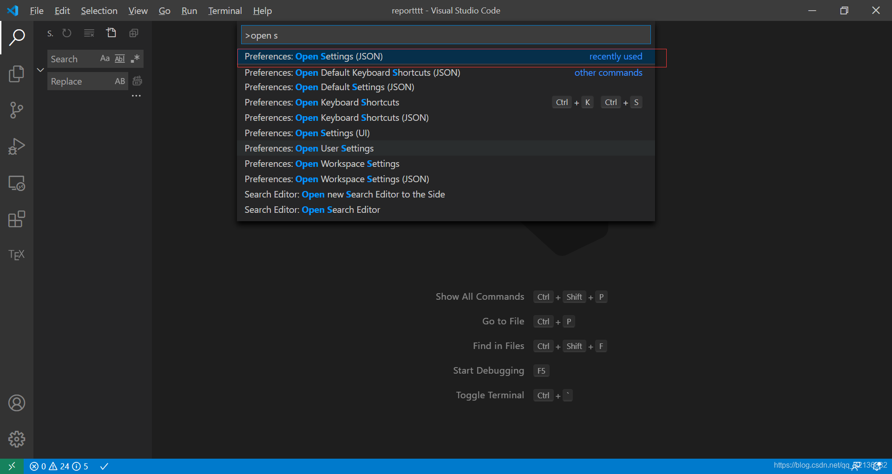892x474 pixels.
Task: Select Open Keyboard Shortcuts with Ctrl+K Ctrl+S
Action: 446,103
